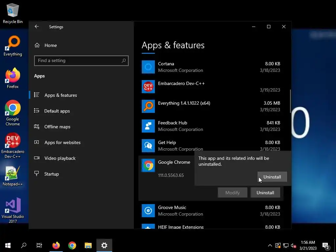This screenshot has width=336, height=252.
Task: Show hidden tray icons chevron
Action: [270, 245]
